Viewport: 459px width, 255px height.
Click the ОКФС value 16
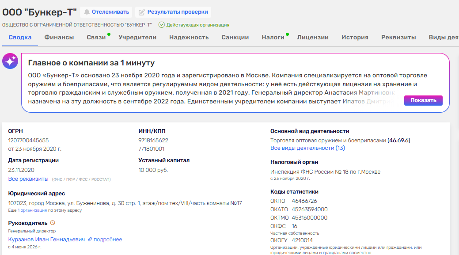(x=295, y=226)
